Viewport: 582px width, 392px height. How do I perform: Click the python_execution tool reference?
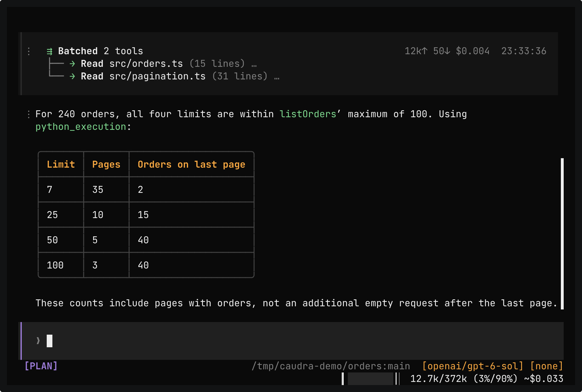(81, 127)
